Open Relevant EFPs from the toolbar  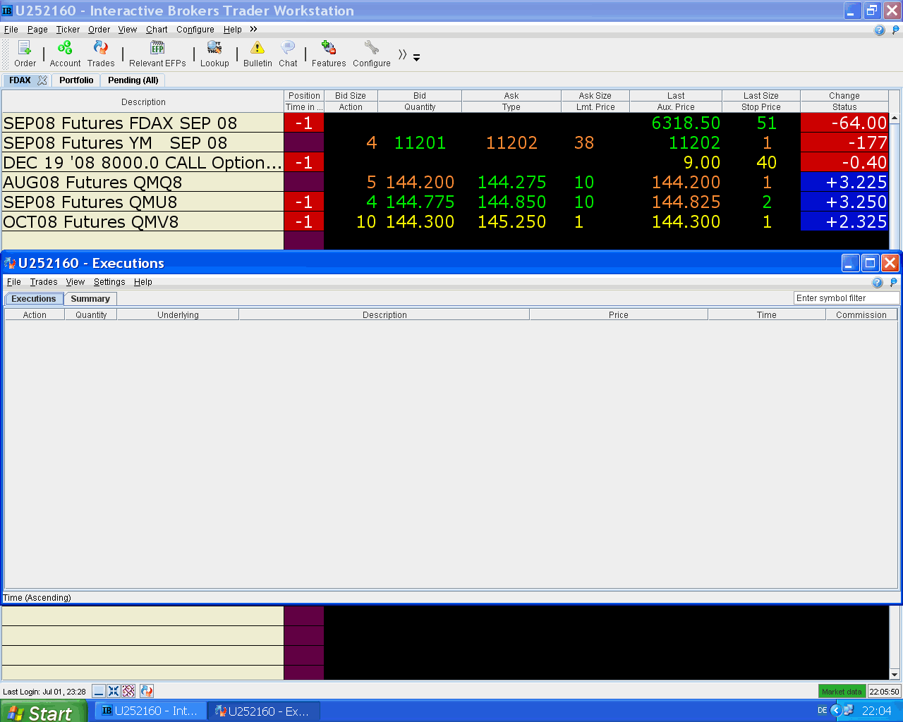pos(157,54)
